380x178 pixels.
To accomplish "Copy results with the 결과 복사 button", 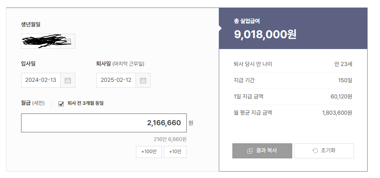I will point(262,151).
